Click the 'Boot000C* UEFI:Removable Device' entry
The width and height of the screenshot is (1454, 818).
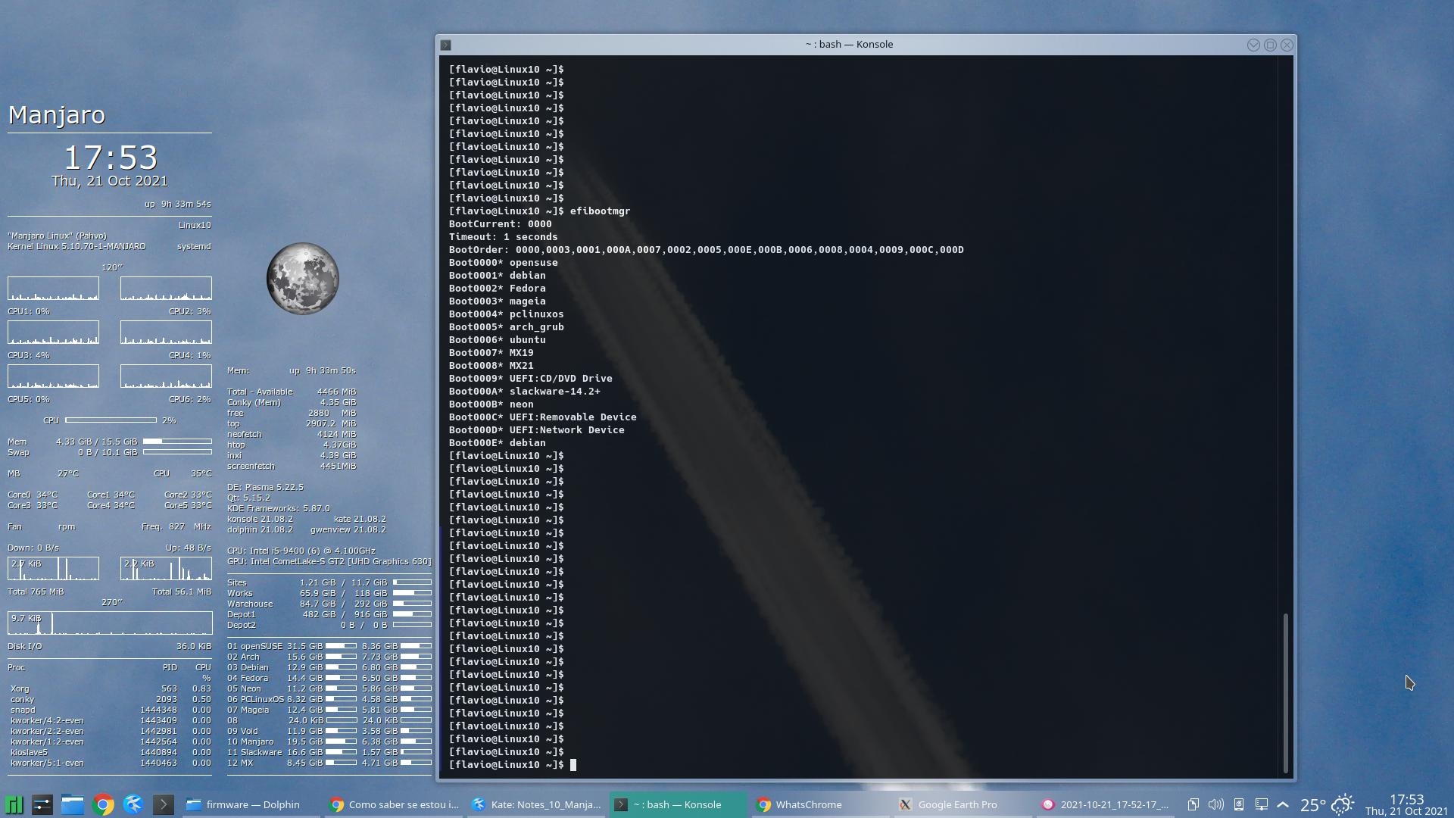point(542,417)
